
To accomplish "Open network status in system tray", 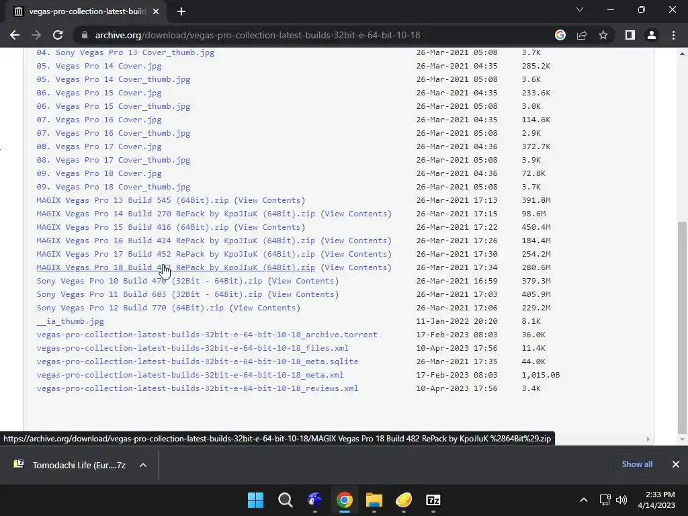I will click(x=605, y=500).
